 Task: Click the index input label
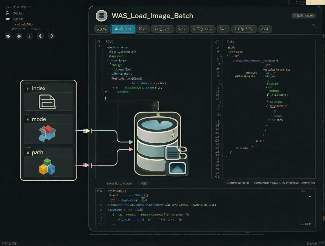click(39, 88)
